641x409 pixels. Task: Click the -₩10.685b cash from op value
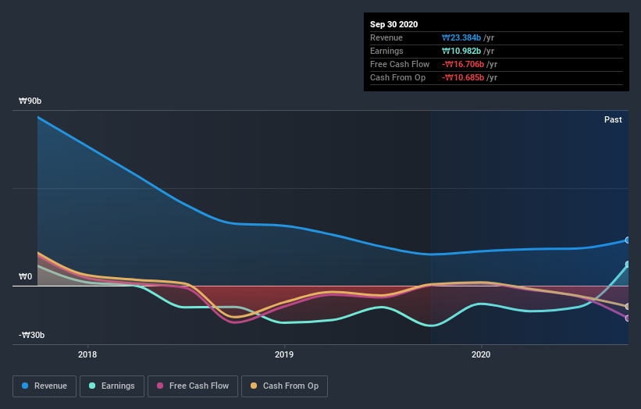pos(463,77)
